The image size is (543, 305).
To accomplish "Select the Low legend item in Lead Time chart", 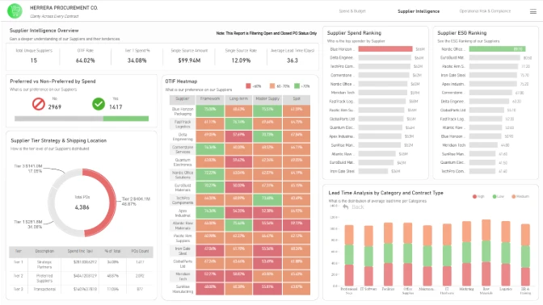I will 499,196.
